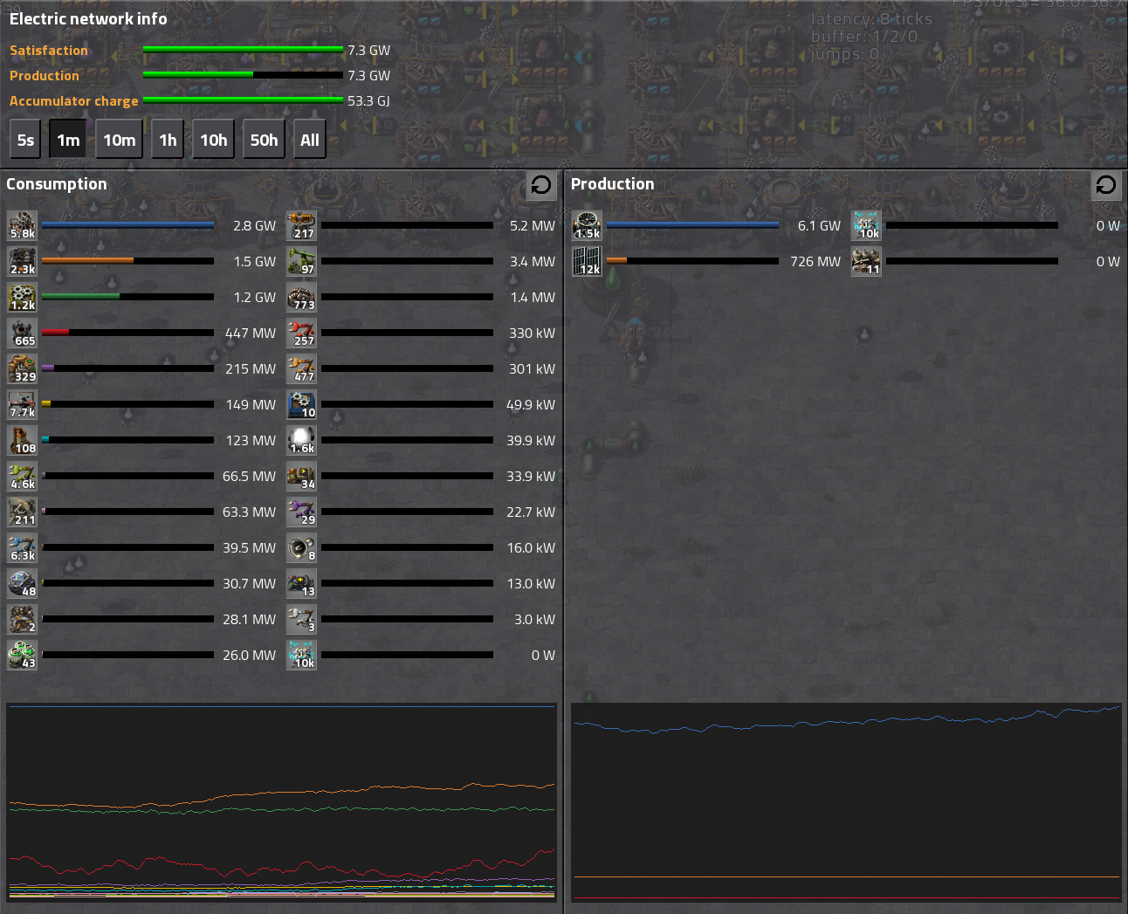Switch to the 50h time range

[264, 140]
